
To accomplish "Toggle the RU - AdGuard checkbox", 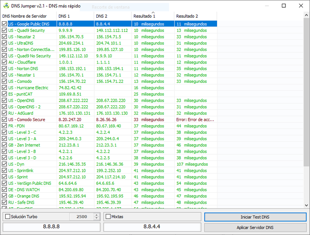I will pos(4,113).
